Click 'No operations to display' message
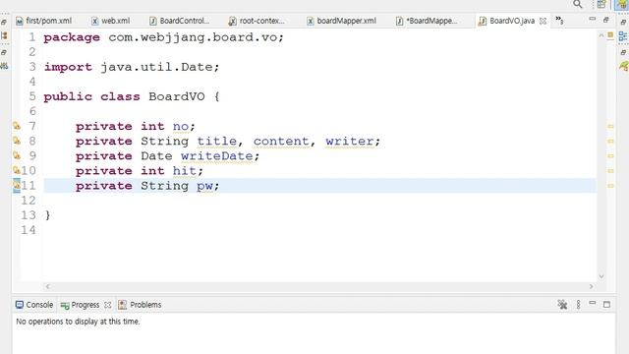This screenshot has width=629, height=354. pyautogui.click(x=78, y=322)
